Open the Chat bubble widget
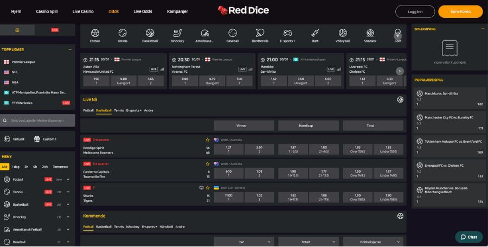 [469, 237]
